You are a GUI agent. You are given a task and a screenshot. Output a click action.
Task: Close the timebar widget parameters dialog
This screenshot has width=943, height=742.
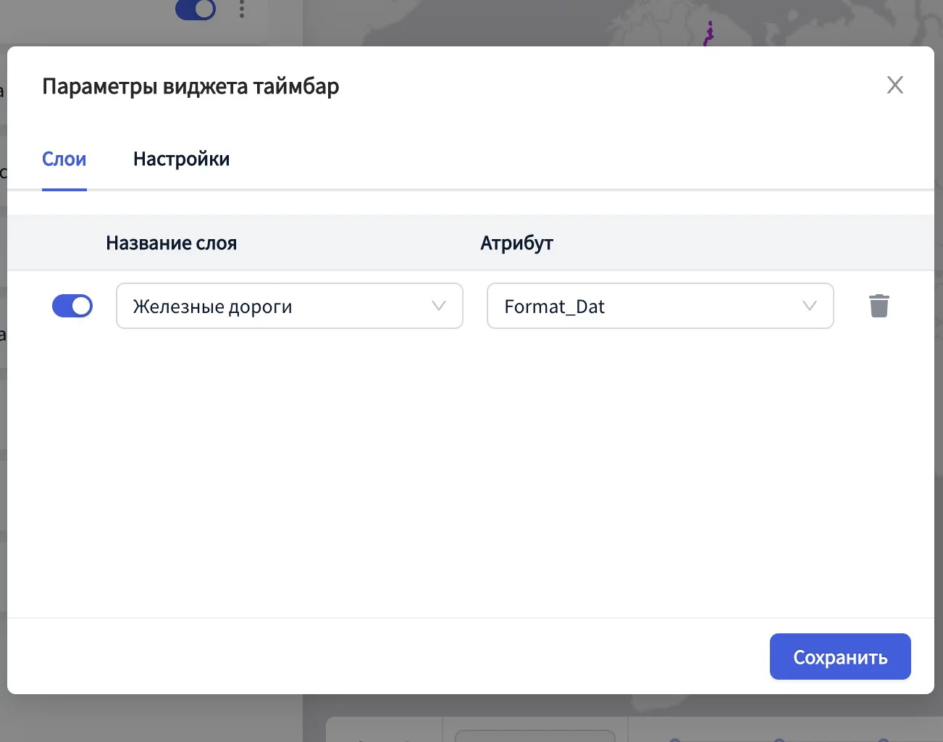click(x=894, y=86)
